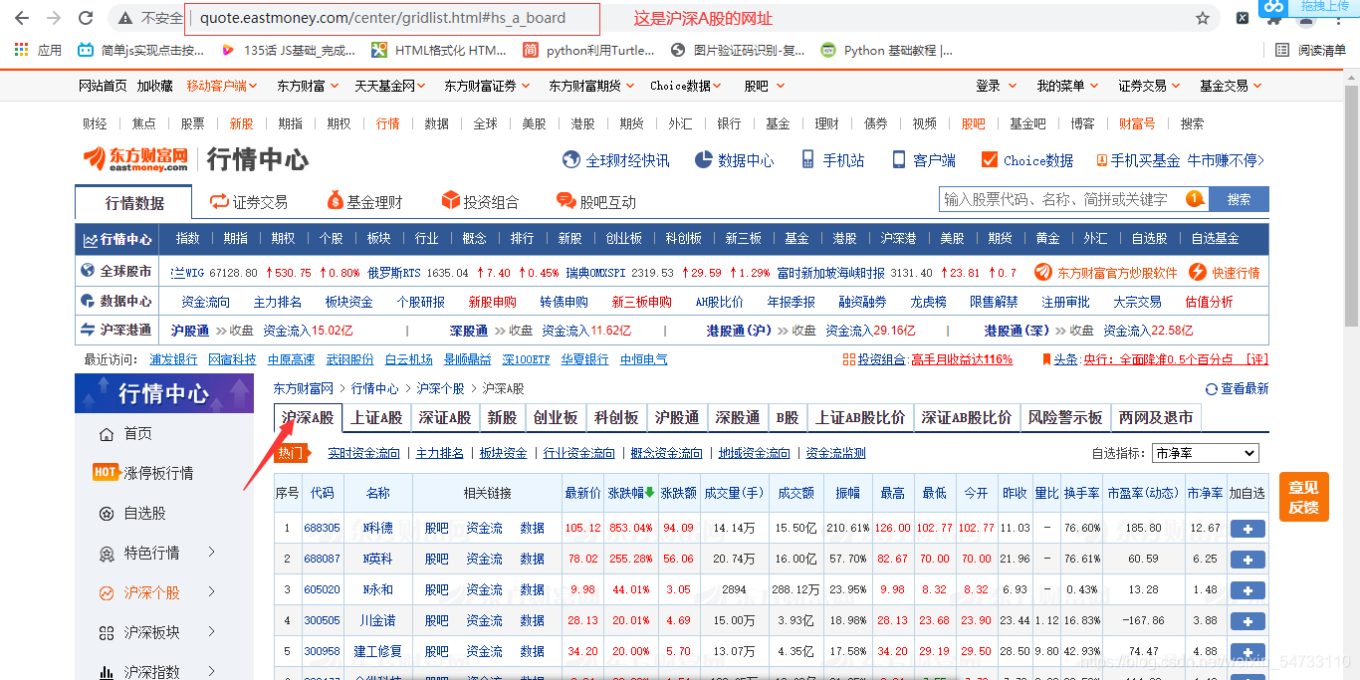
Task: Open 龙虎榜 in 数据中心 row
Action: point(928,302)
